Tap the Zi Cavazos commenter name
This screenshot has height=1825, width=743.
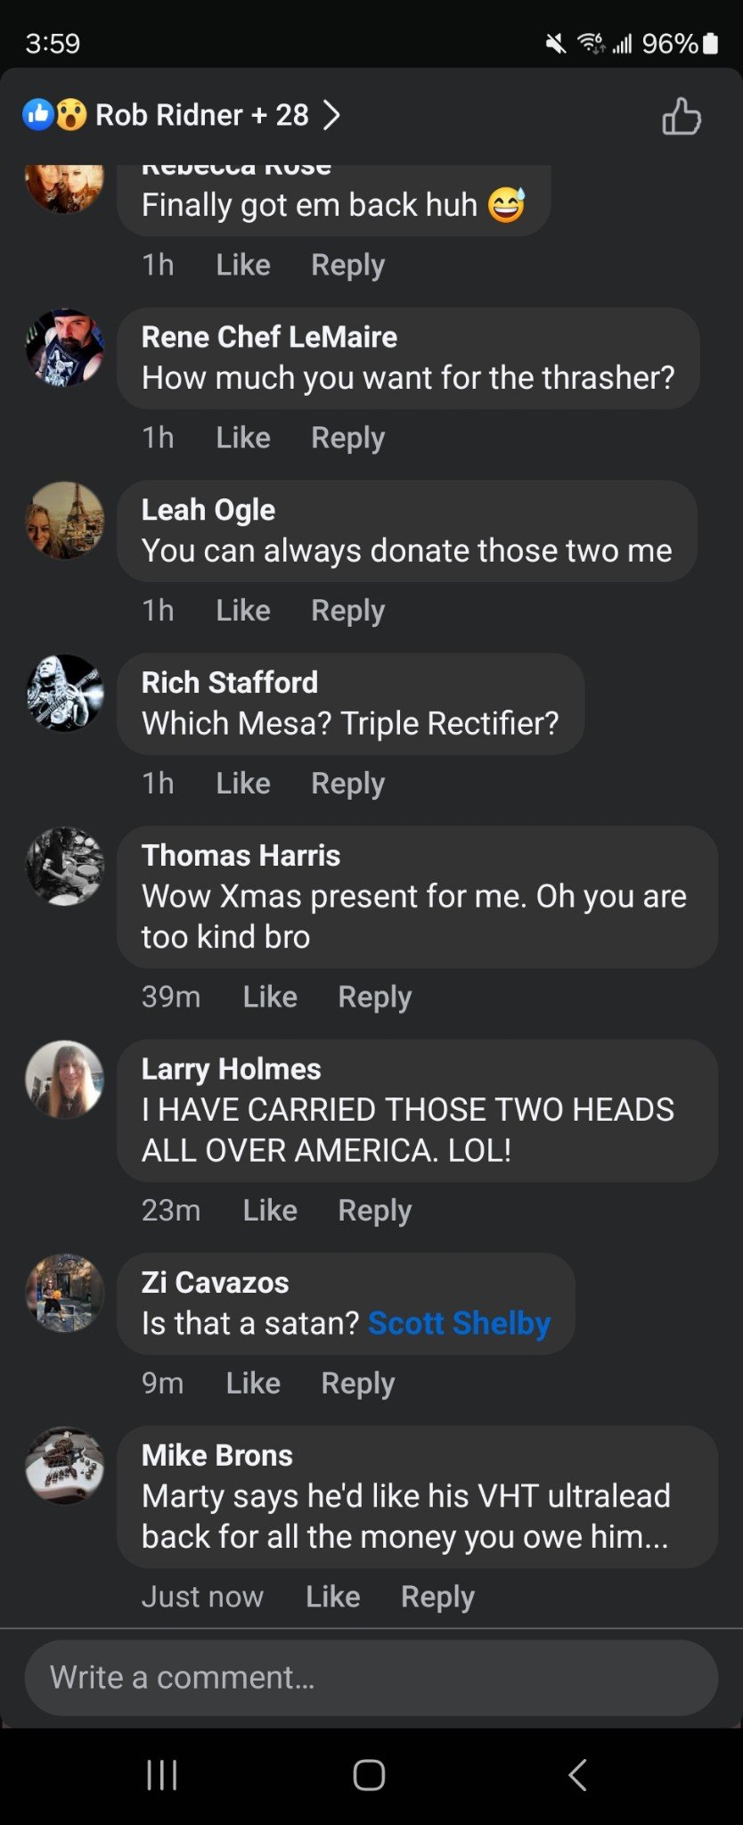tap(215, 1282)
